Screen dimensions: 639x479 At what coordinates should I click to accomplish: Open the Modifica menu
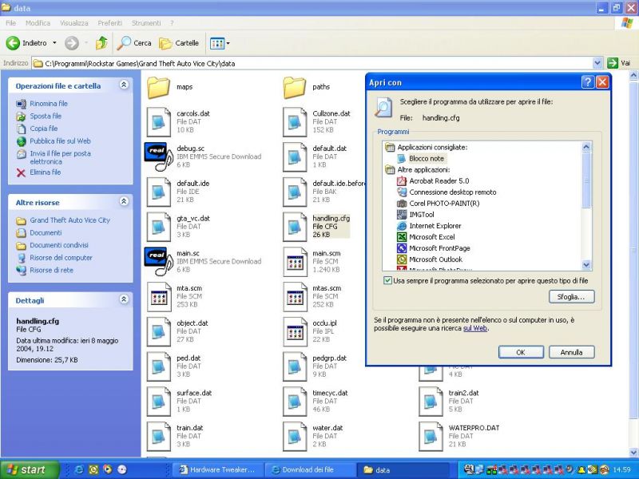click(x=38, y=23)
